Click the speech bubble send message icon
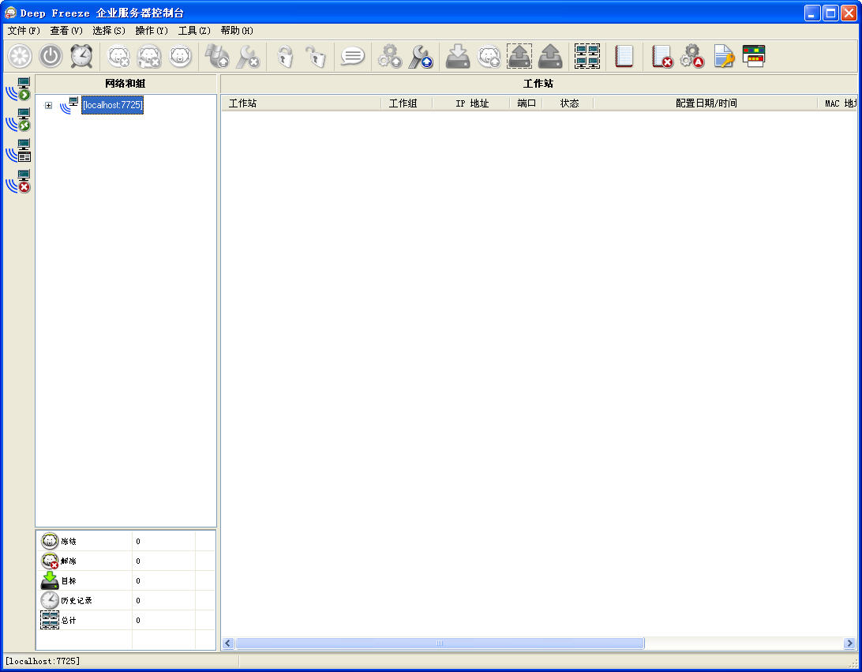This screenshot has height=672, width=862. 352,56
